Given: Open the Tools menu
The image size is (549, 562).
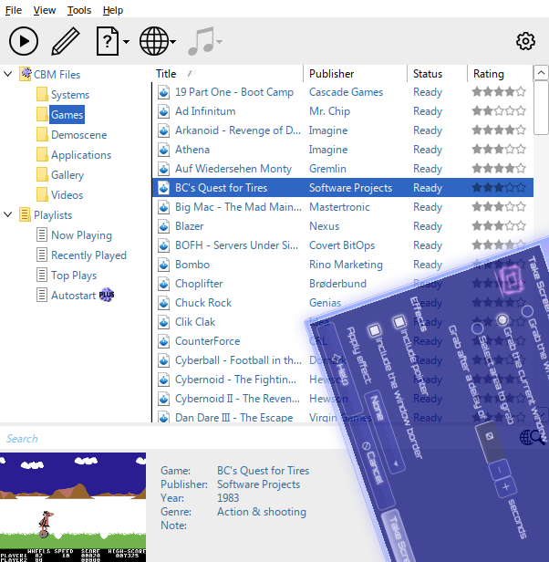Looking at the screenshot, I should pos(79,10).
